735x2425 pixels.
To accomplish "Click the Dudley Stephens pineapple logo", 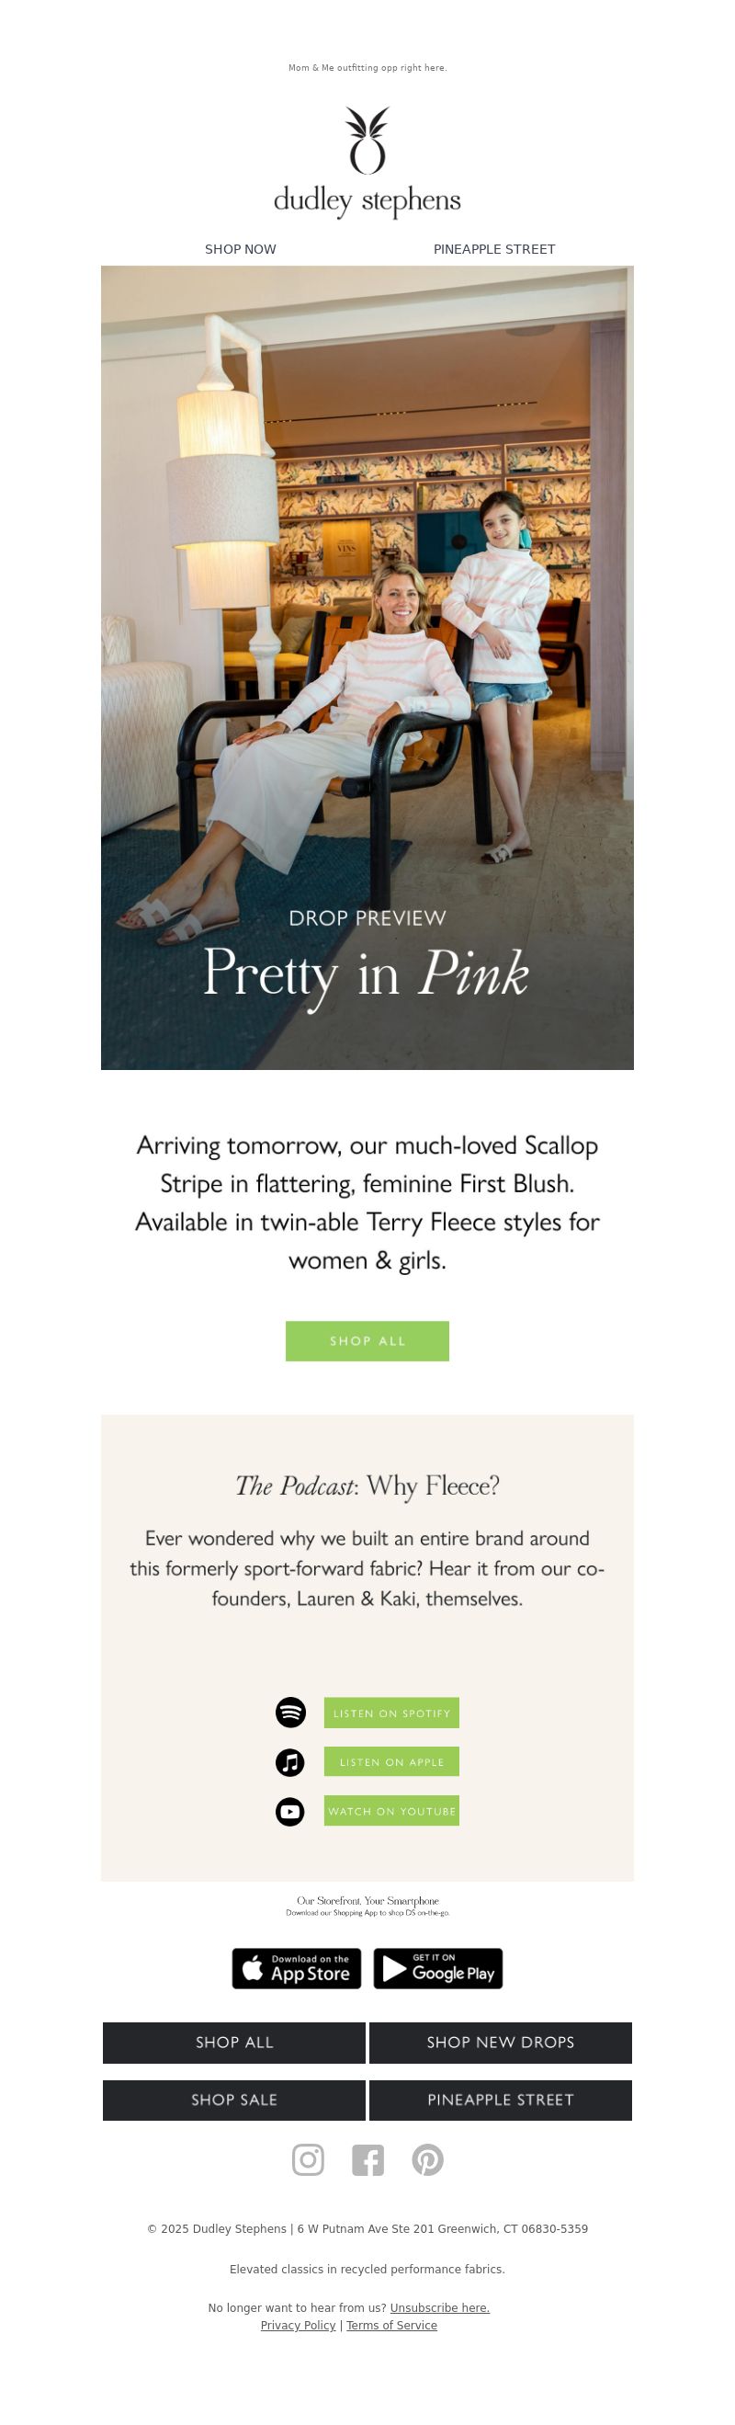I will tap(367, 162).
